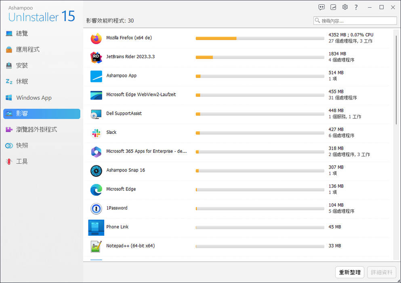Click the Notepad++ icon
The image size is (401, 283).
[x=96, y=246]
